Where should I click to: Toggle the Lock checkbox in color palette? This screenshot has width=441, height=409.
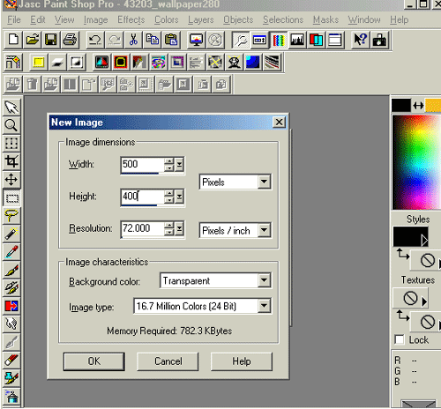pos(400,339)
